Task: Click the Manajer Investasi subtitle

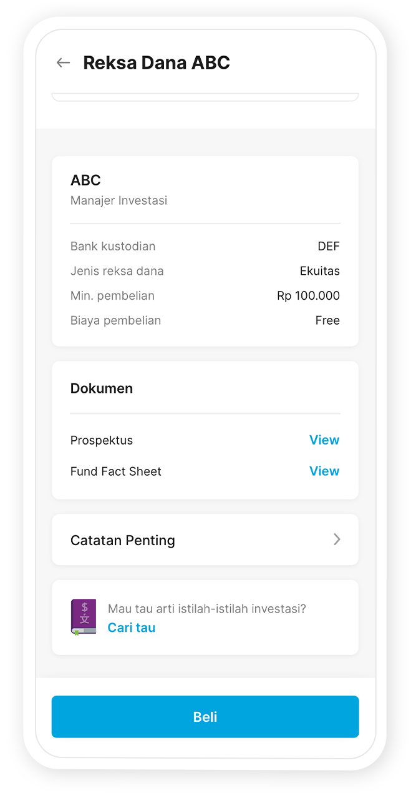Action: [x=119, y=200]
